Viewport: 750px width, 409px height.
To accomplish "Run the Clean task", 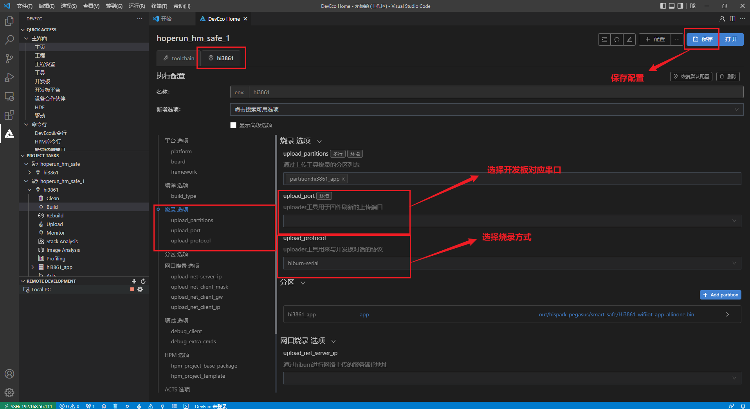I will tap(52, 198).
